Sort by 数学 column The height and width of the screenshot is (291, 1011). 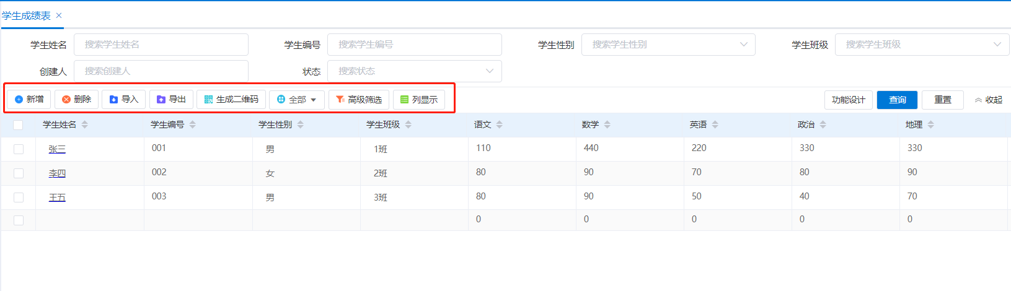tap(607, 124)
